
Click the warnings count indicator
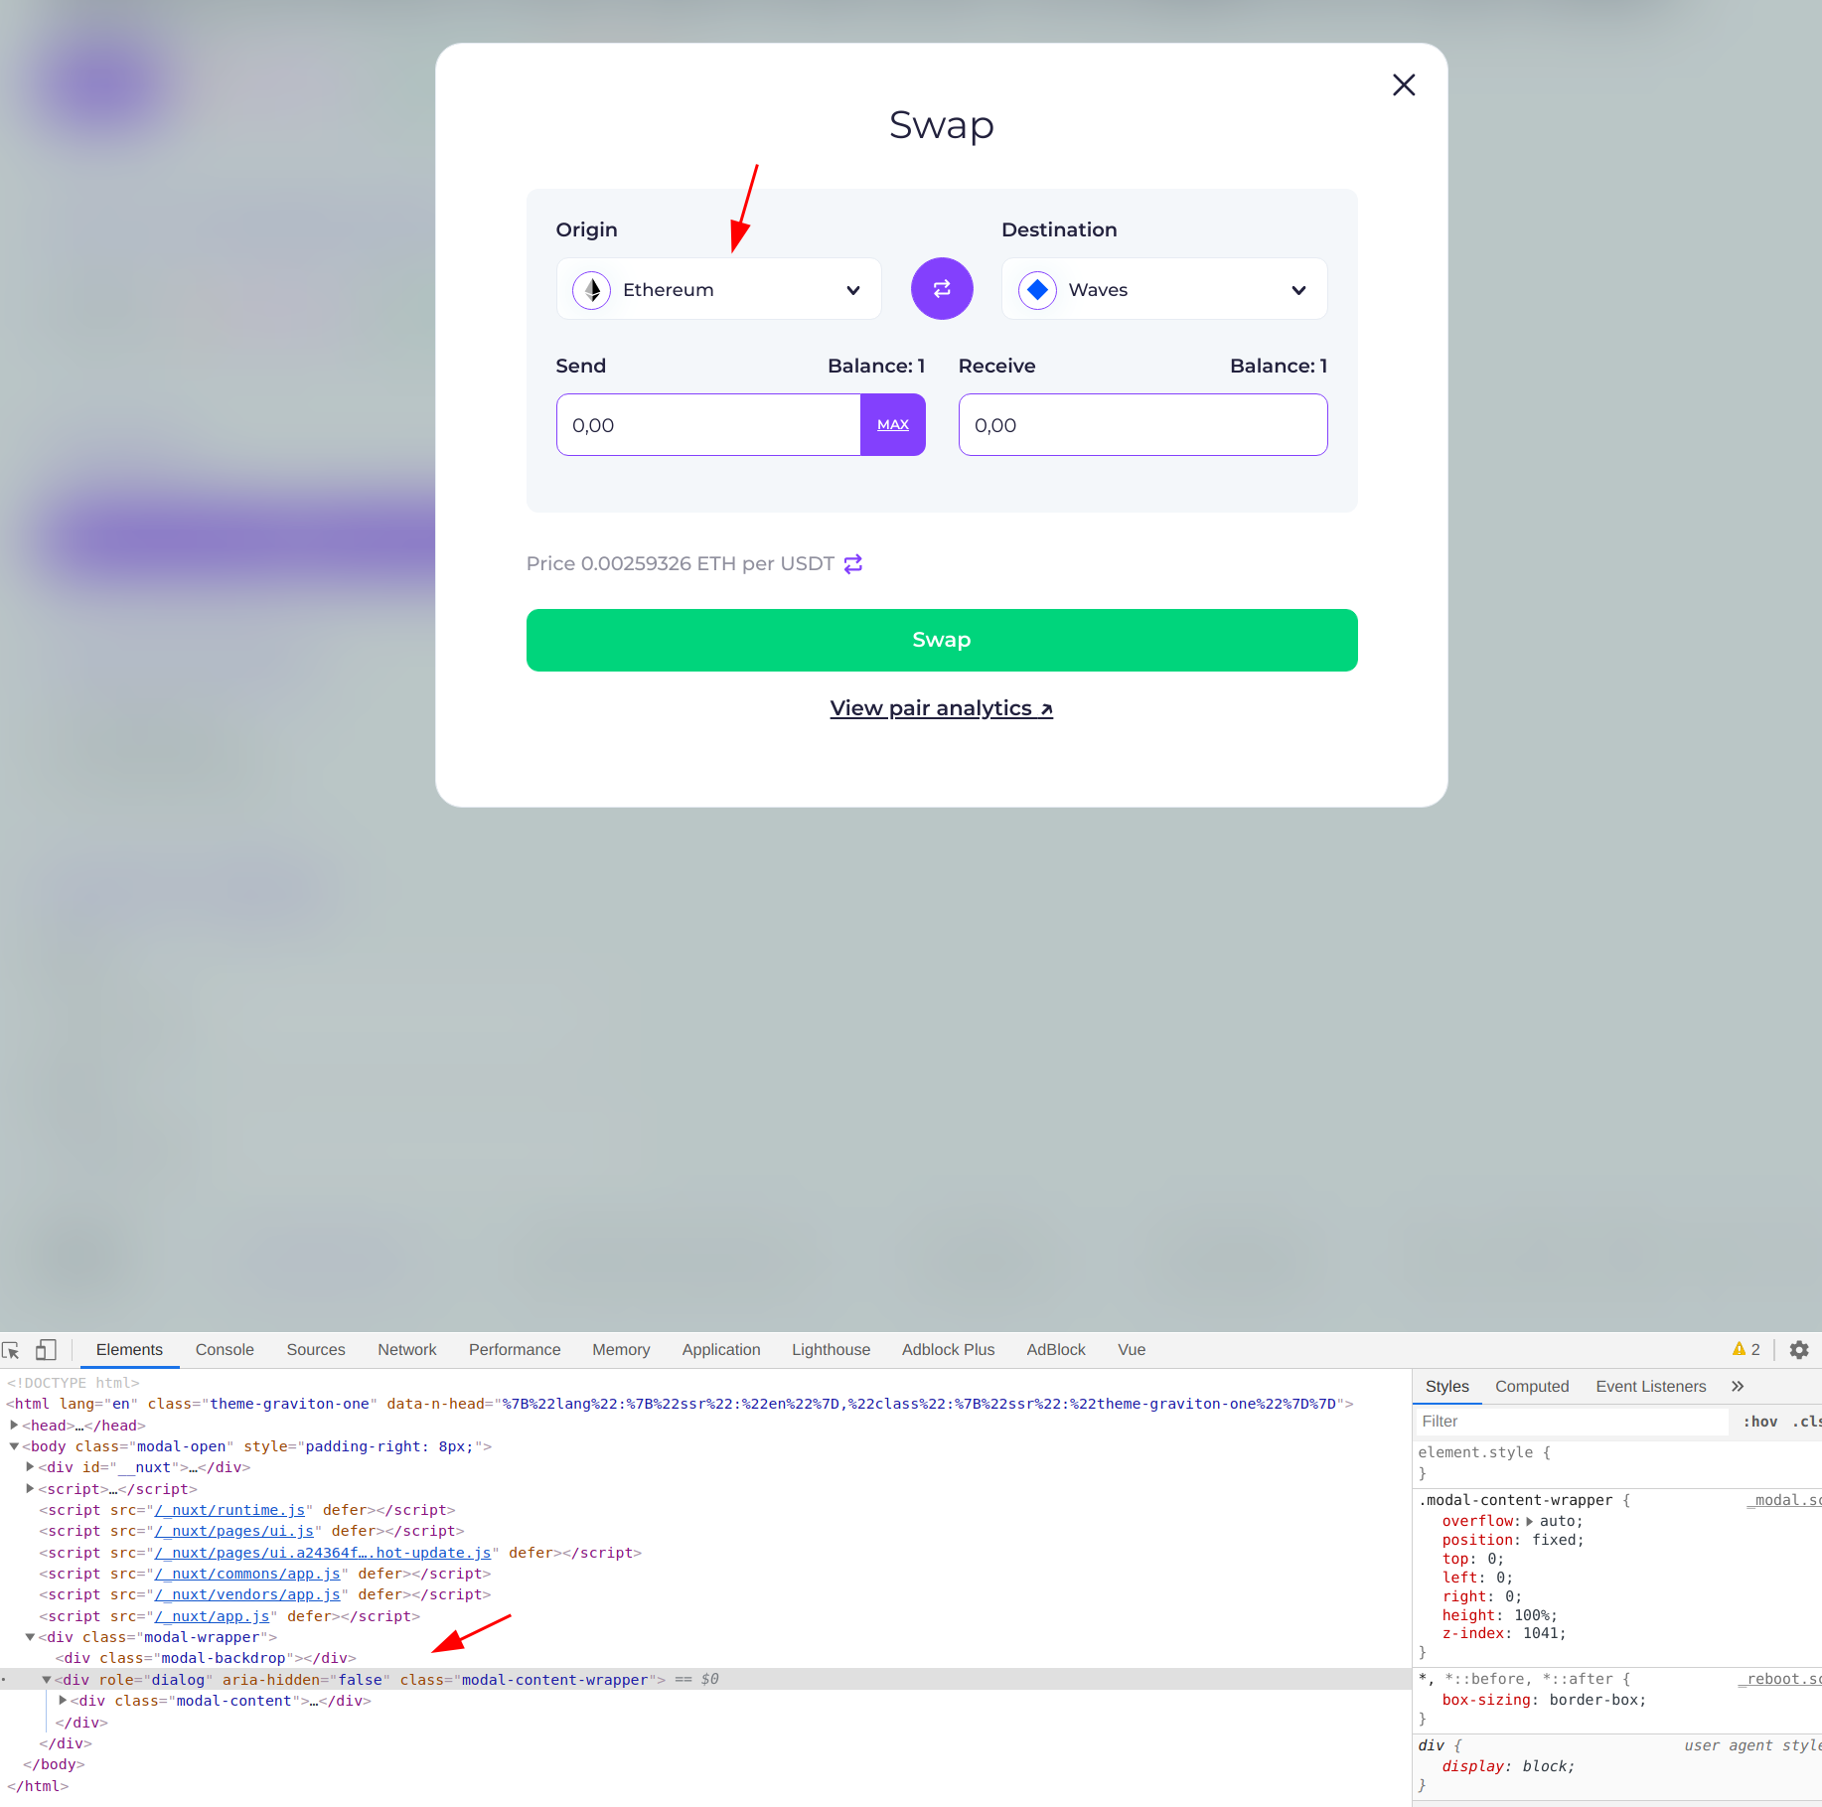[1746, 1350]
